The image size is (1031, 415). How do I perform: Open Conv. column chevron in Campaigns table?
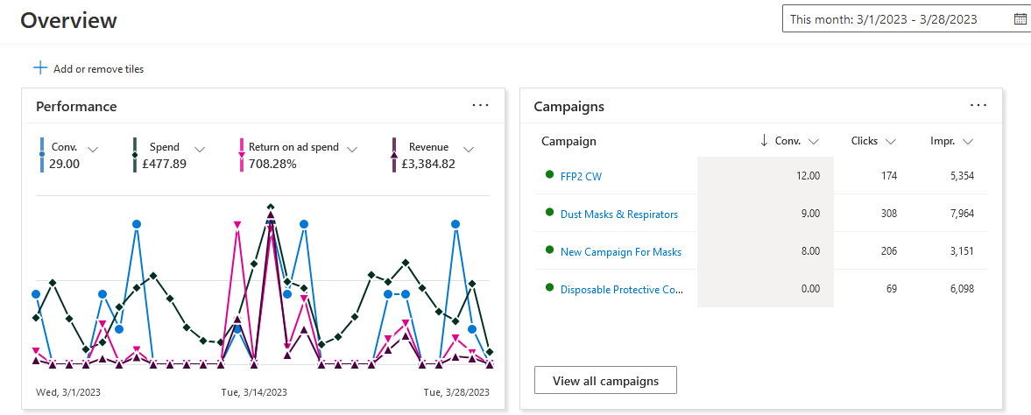tap(814, 142)
